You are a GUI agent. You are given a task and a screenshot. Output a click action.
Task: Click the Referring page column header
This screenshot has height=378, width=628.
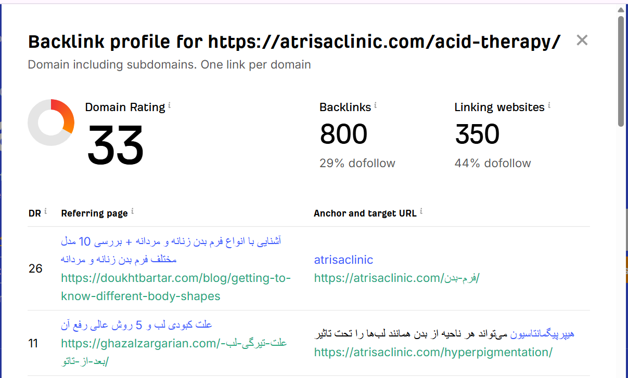click(94, 213)
